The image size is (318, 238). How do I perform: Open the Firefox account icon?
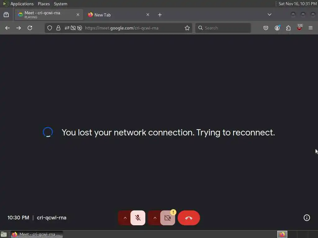277,28
